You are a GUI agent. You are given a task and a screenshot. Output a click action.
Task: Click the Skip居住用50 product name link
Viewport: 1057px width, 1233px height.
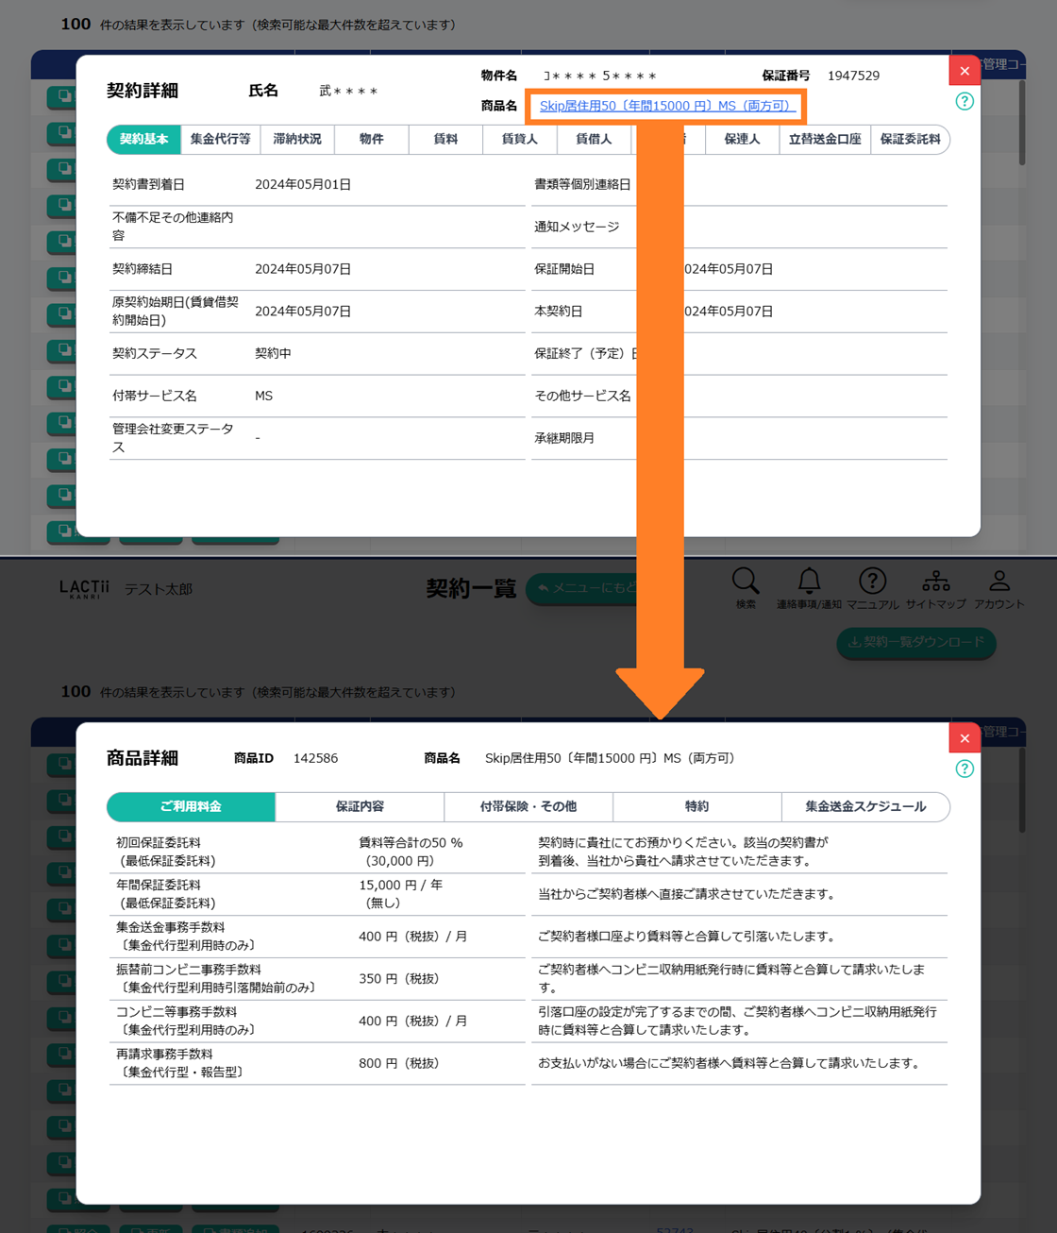coord(665,106)
